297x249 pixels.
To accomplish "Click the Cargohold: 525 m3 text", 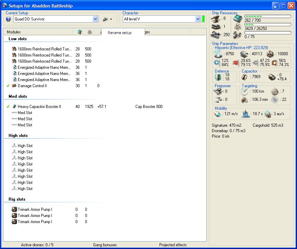I will pos(268,125).
